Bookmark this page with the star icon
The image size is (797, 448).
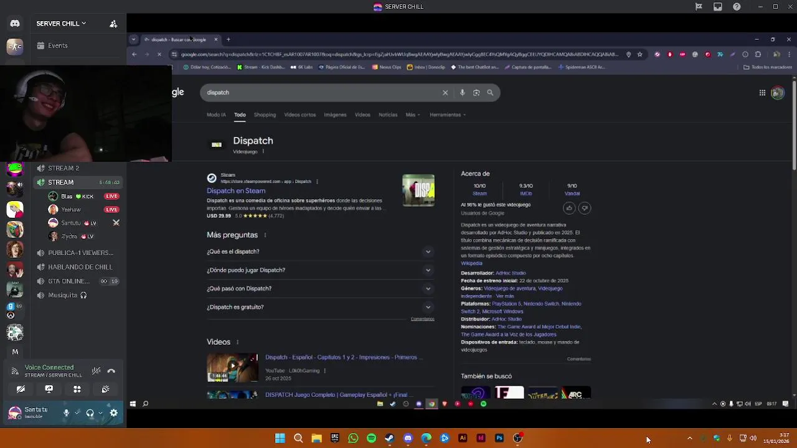coord(639,55)
